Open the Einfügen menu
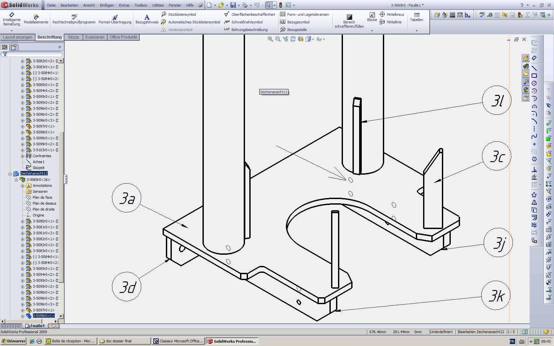The width and height of the screenshot is (554, 346). pos(107,5)
